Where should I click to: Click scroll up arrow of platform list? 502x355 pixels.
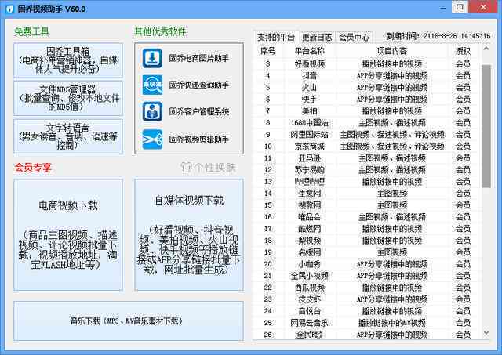click(486, 49)
